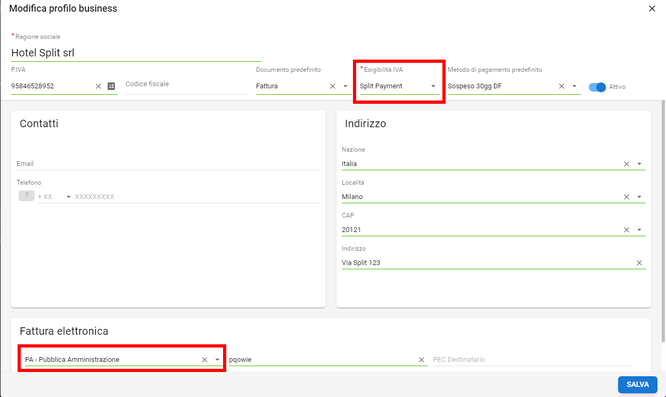Open the Metodo di pagamento dropdown arrow
Image resolution: width=666 pixels, height=397 pixels.
(x=574, y=86)
